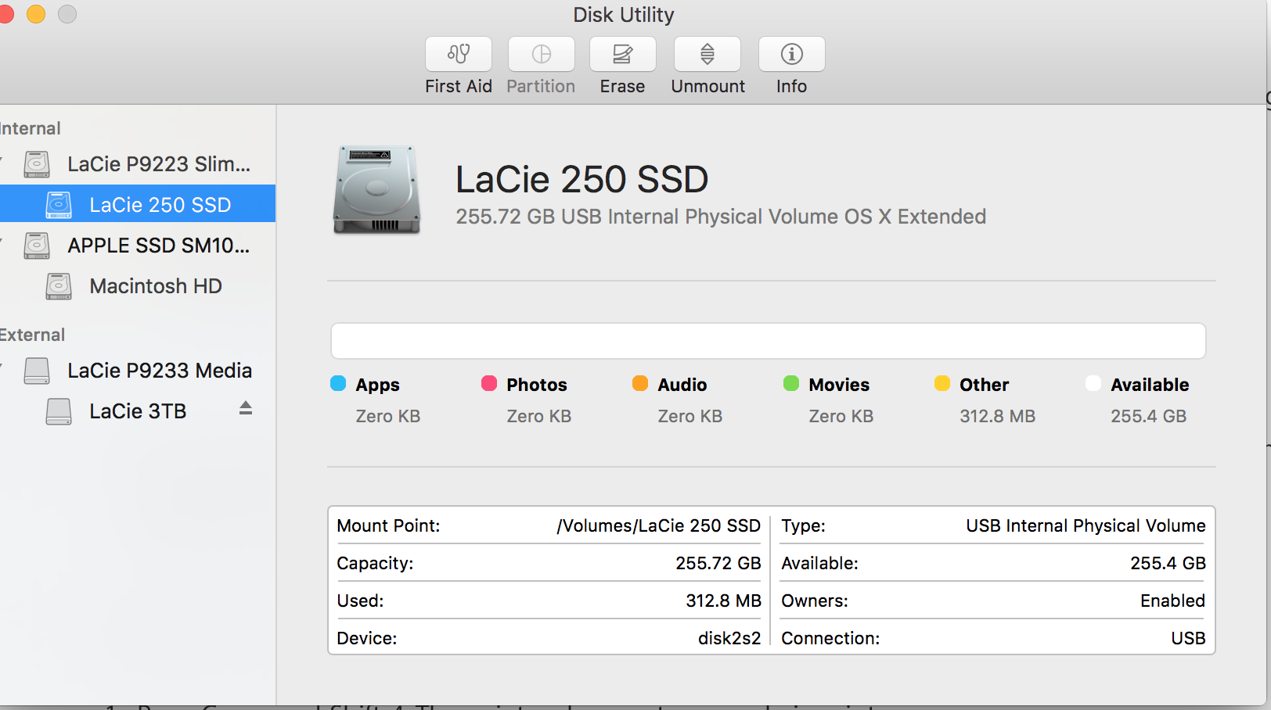Click the Connection value USB

tap(1188, 638)
